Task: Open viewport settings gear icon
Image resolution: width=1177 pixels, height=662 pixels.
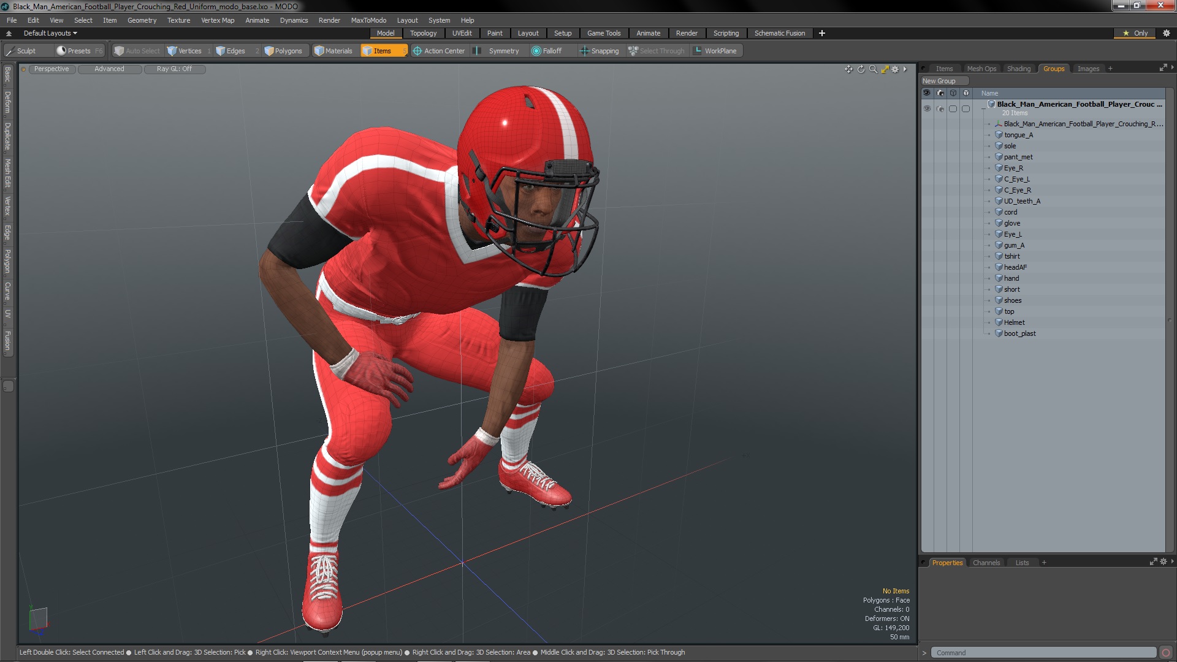Action: 895,69
